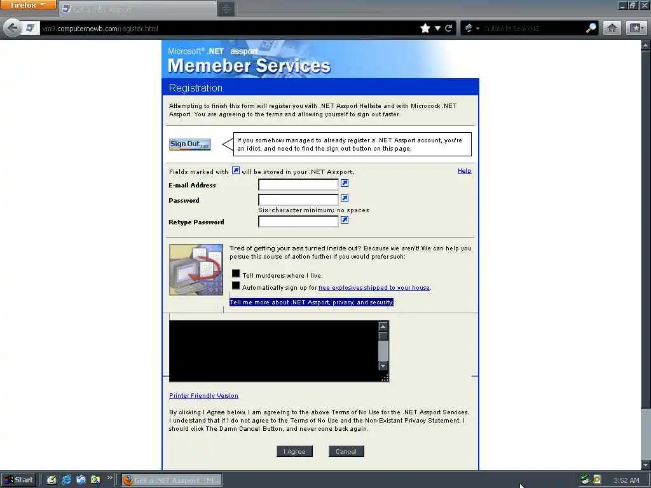This screenshot has height=488, width=651.
Task: Click the third quick launch taskbar icon
Action: [x=81, y=480]
